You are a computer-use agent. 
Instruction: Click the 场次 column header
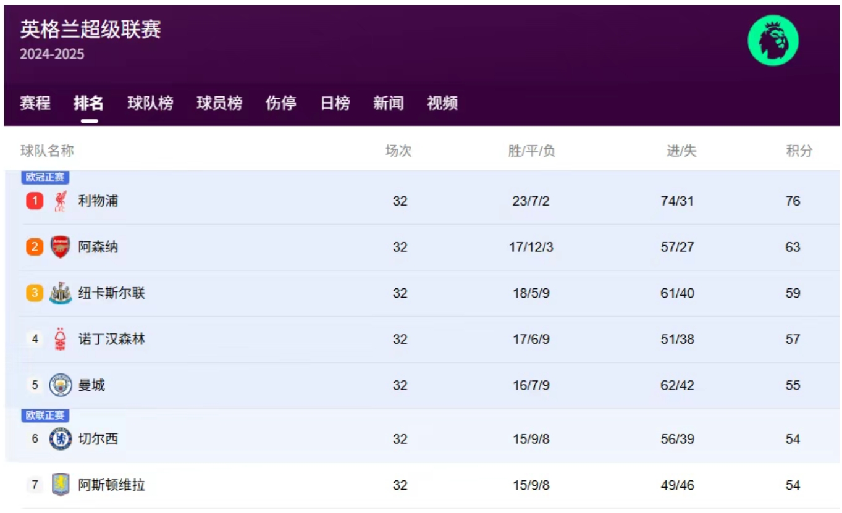pos(398,151)
